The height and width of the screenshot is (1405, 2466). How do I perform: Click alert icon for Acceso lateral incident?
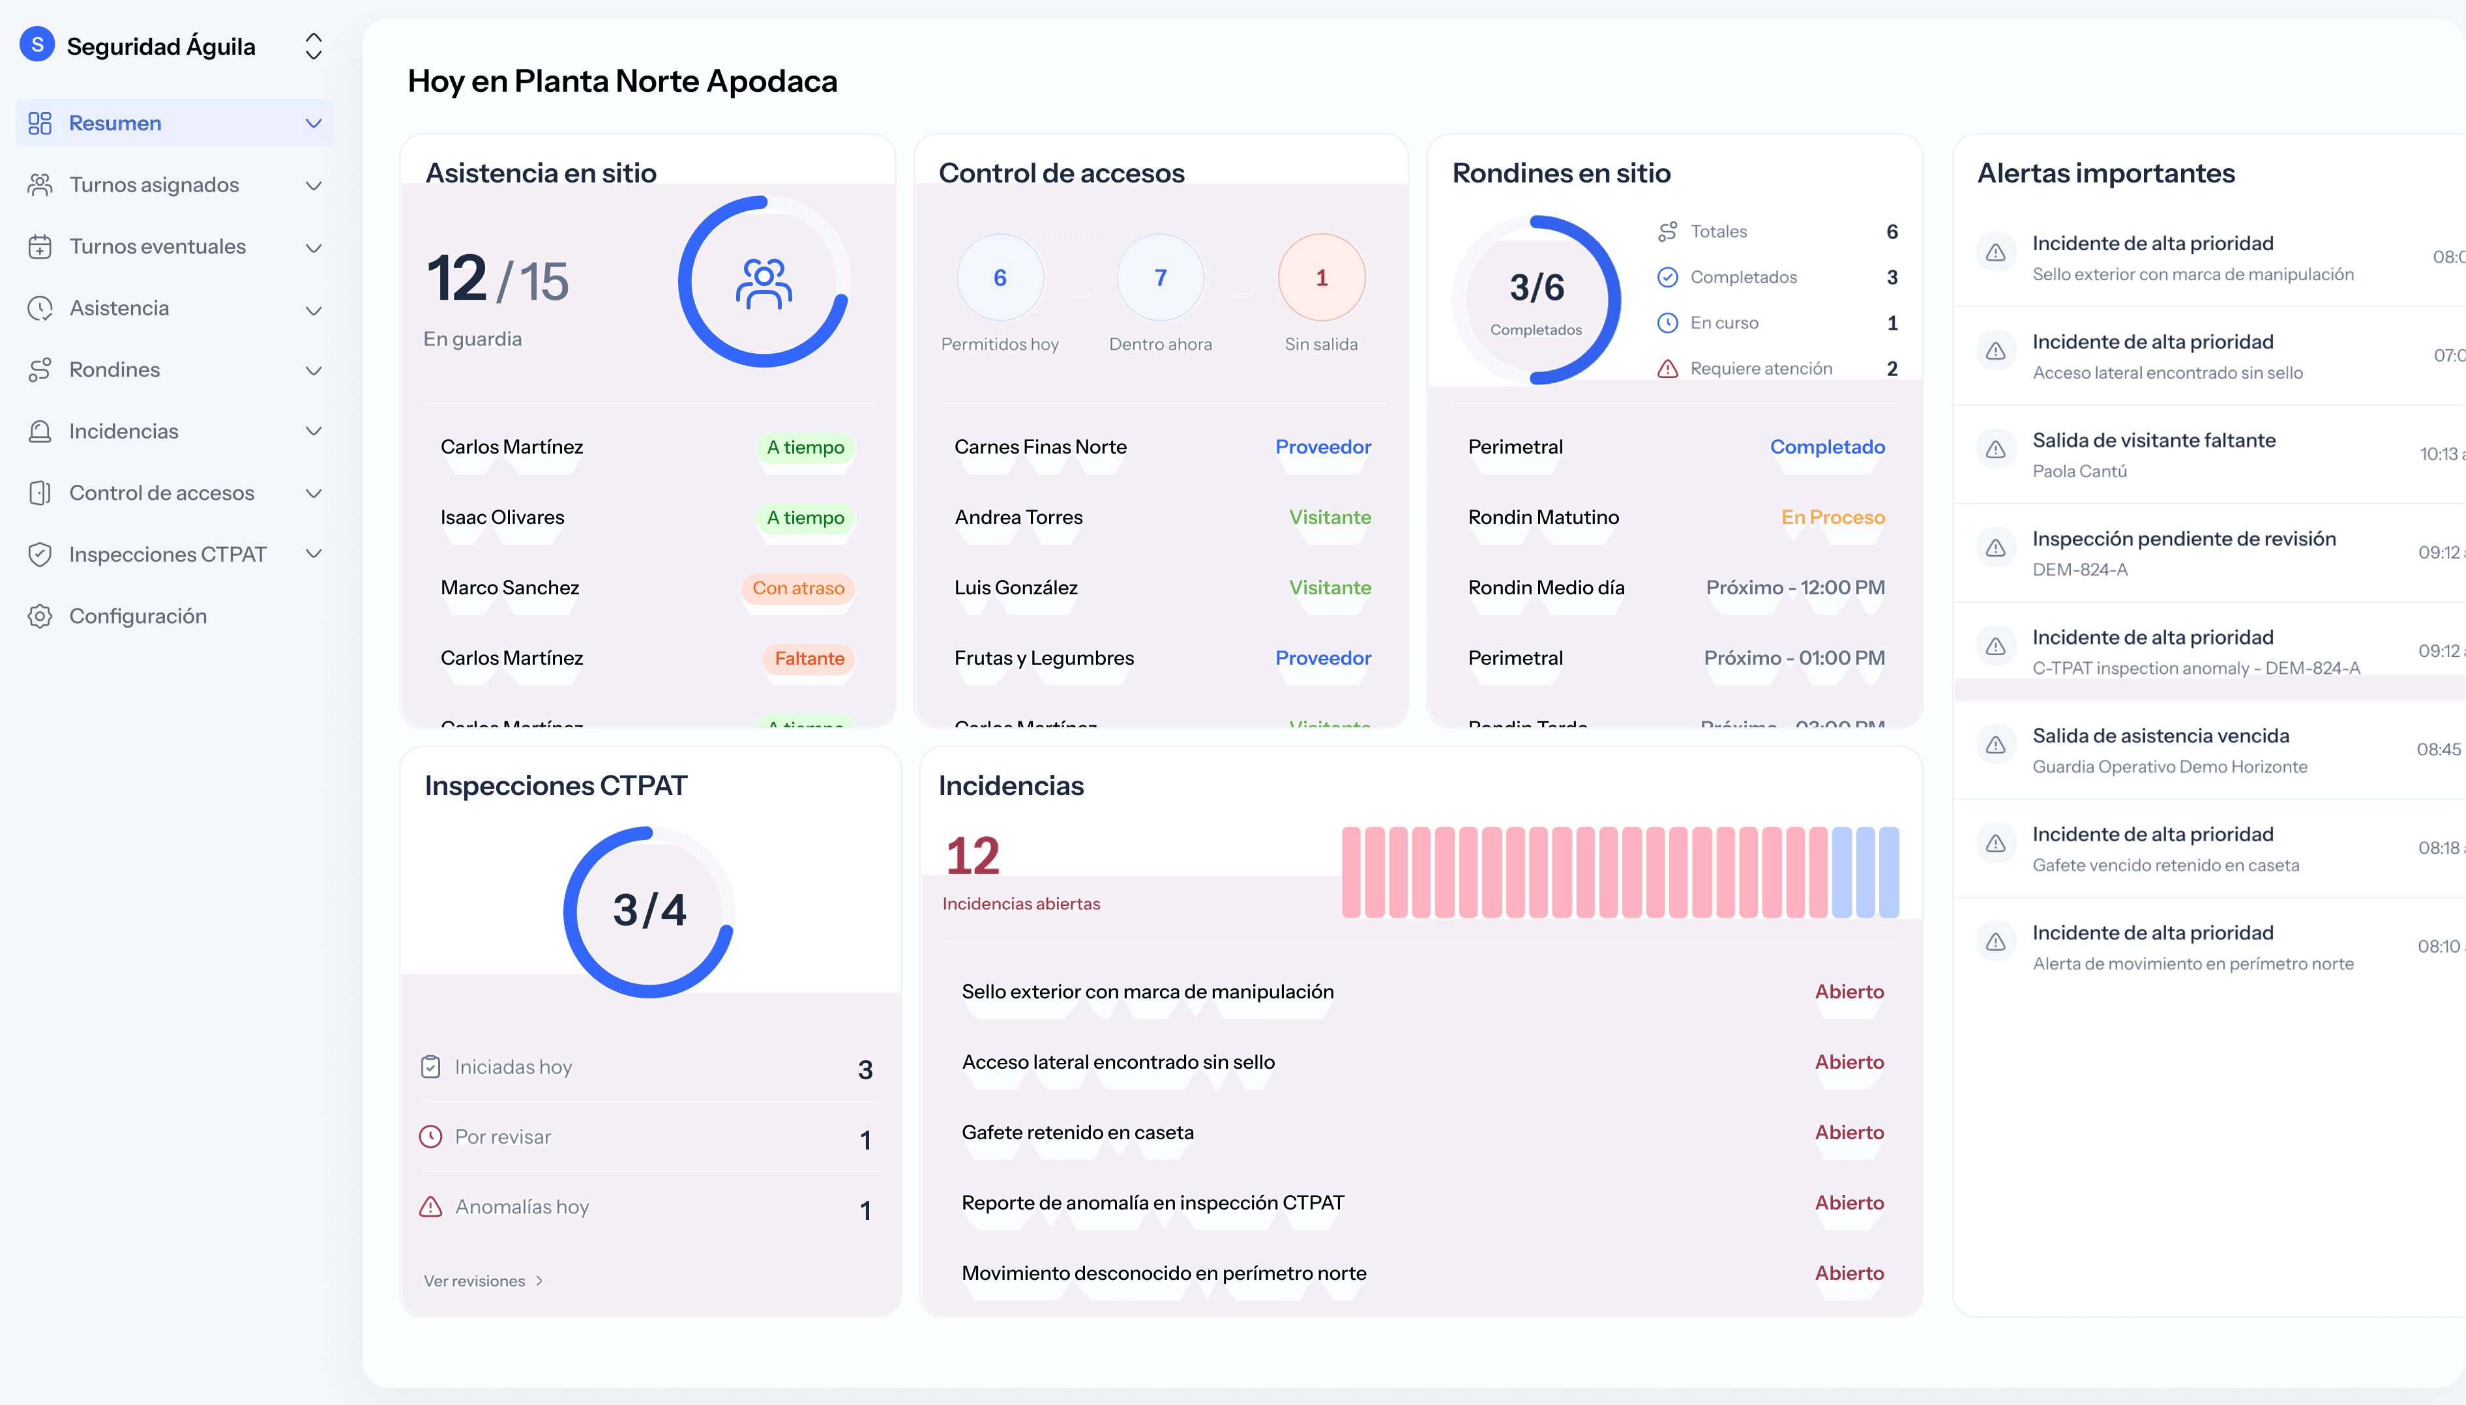coord(1996,351)
